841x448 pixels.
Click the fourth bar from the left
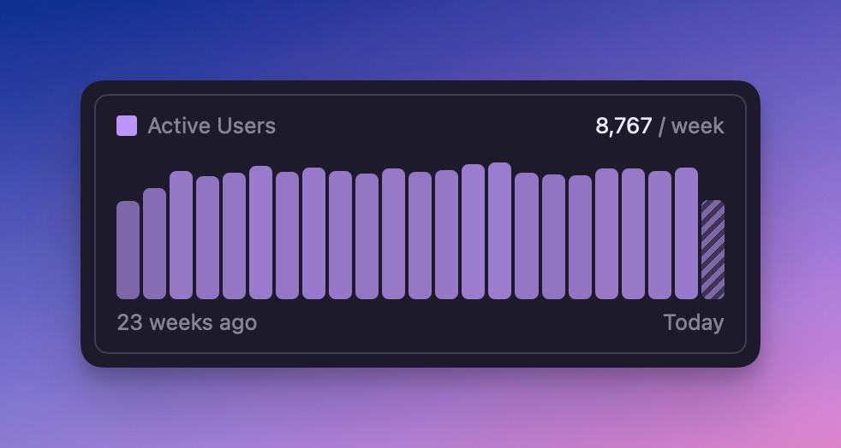point(207,238)
